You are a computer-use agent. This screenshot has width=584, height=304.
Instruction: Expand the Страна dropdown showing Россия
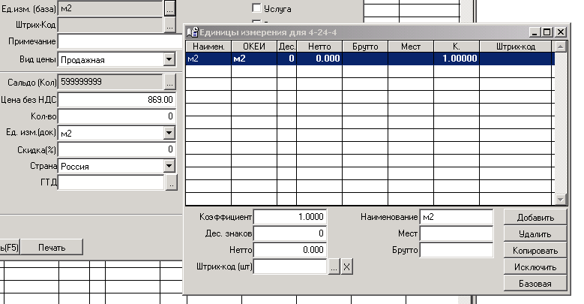point(169,166)
